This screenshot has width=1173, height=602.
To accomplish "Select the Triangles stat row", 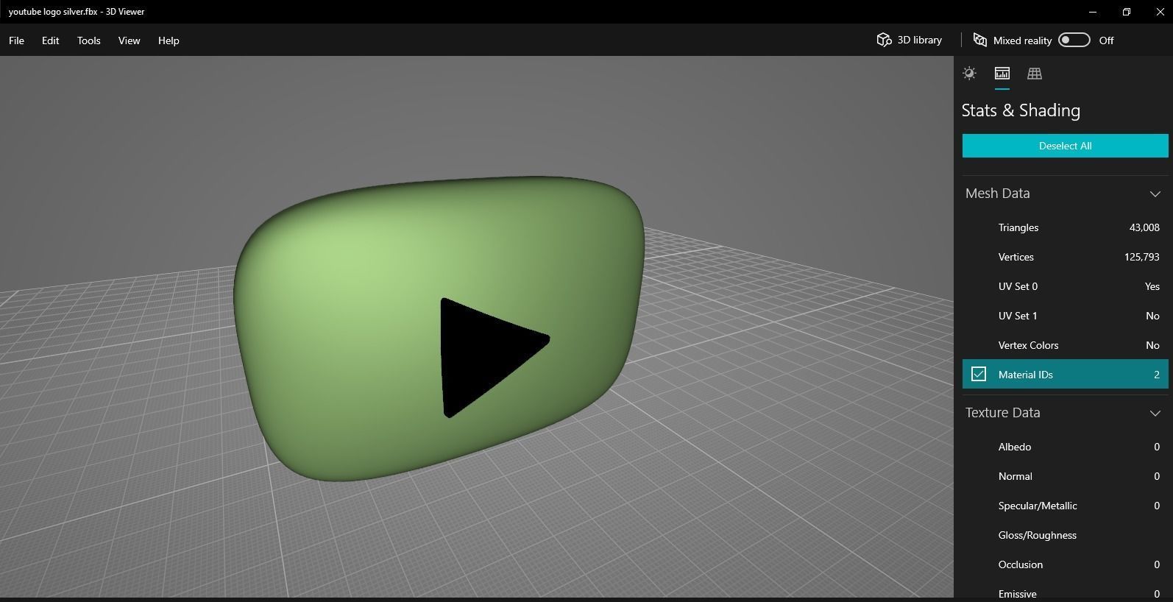I will tap(1065, 227).
